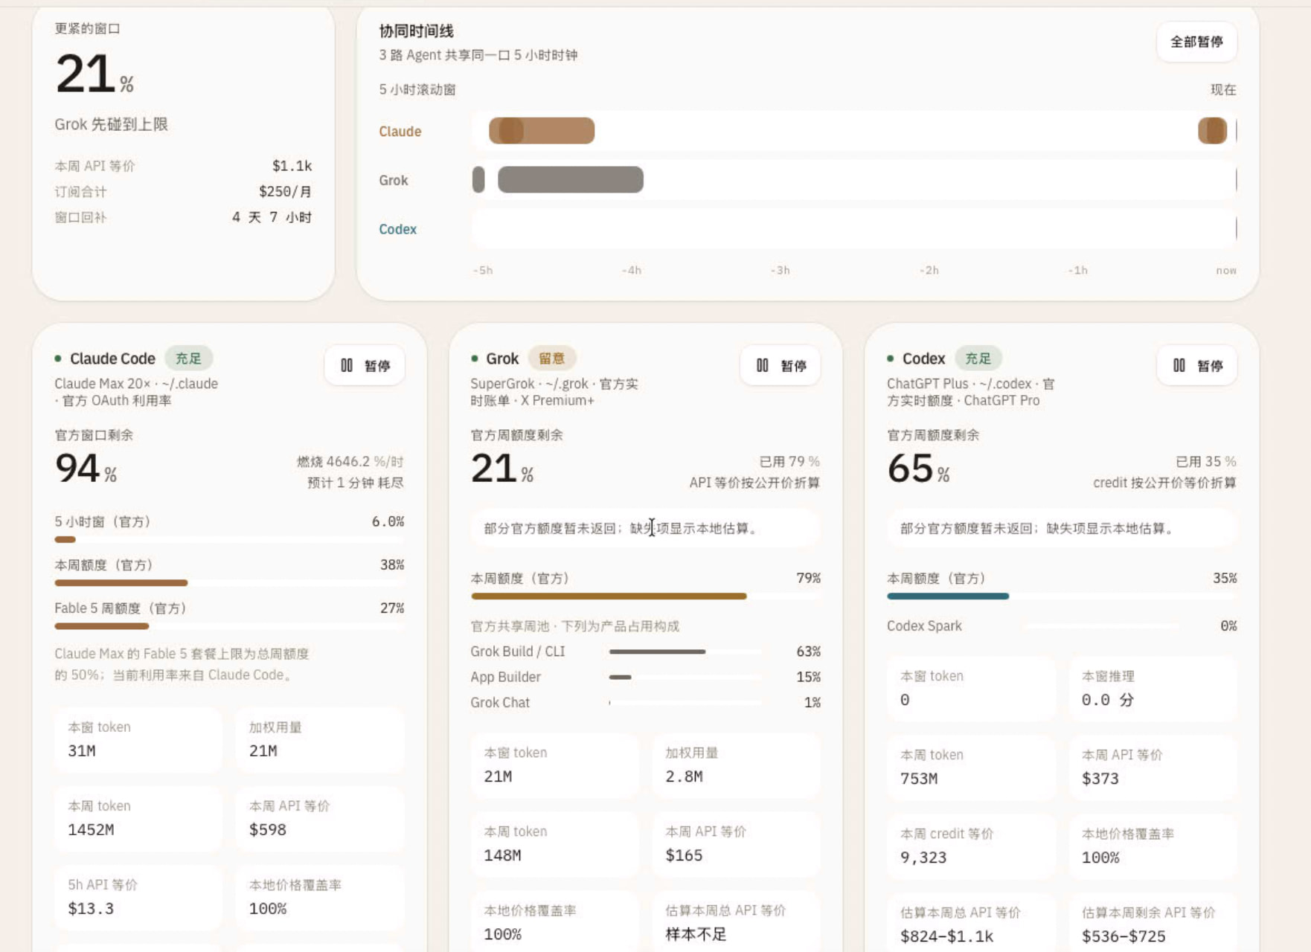Click the 已用 79 % text

789,462
